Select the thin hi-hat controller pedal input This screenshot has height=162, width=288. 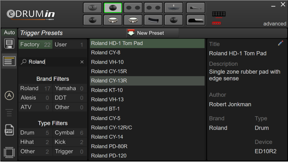[x=196, y=8]
